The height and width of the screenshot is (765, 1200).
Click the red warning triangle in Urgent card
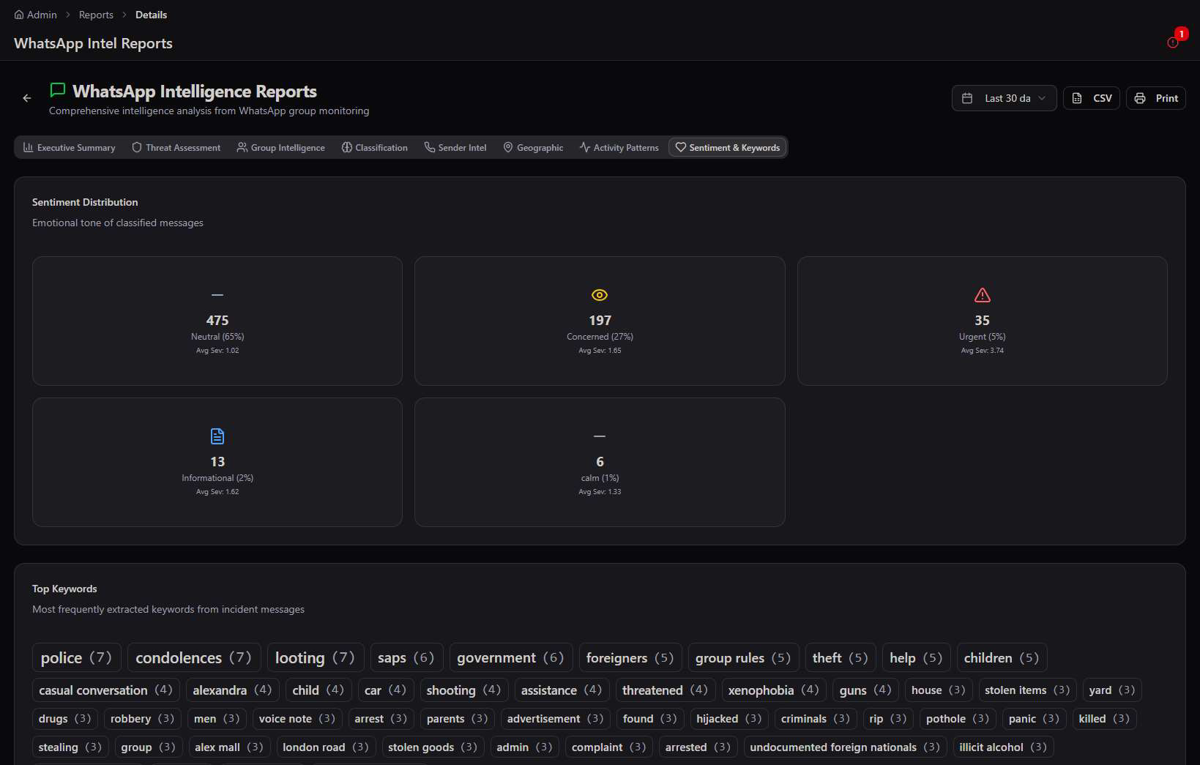tap(983, 295)
